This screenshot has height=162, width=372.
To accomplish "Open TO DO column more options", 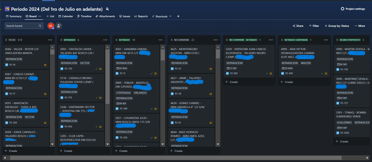I will coord(50,40).
